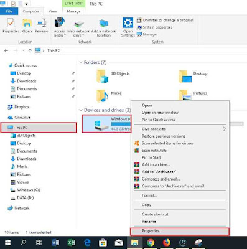
Task: Choose Restore previous versions
Action: tap(180, 136)
